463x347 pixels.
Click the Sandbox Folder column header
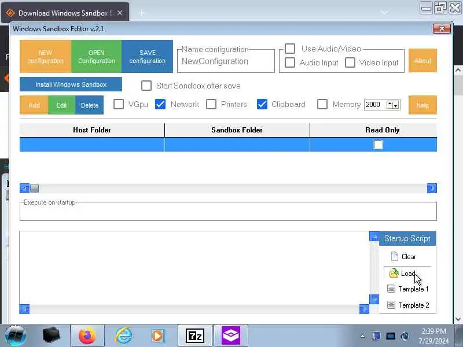(x=237, y=130)
